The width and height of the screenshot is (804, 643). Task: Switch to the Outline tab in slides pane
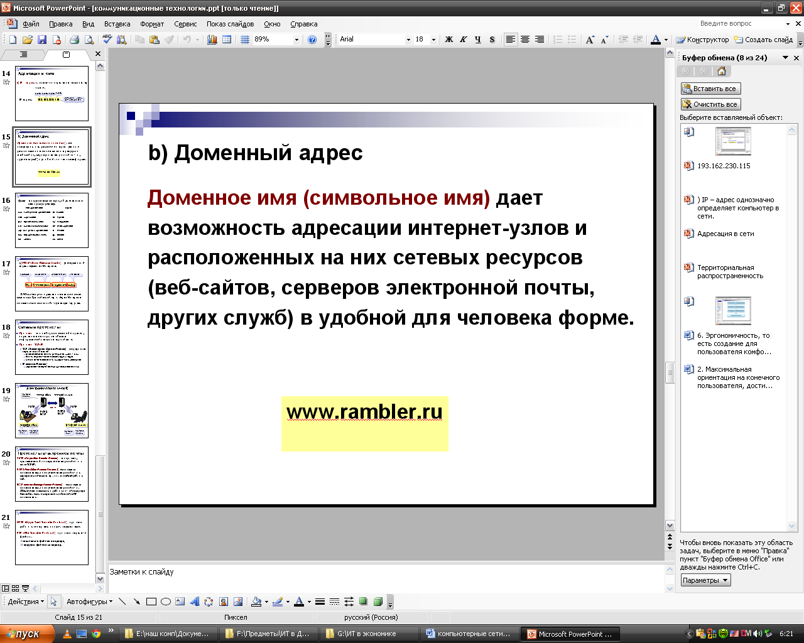click(x=23, y=55)
